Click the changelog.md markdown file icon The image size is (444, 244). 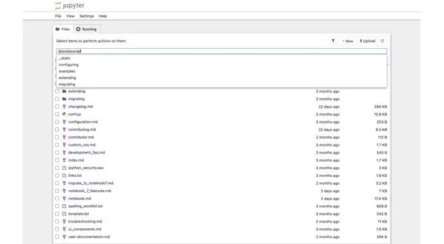pos(64,106)
